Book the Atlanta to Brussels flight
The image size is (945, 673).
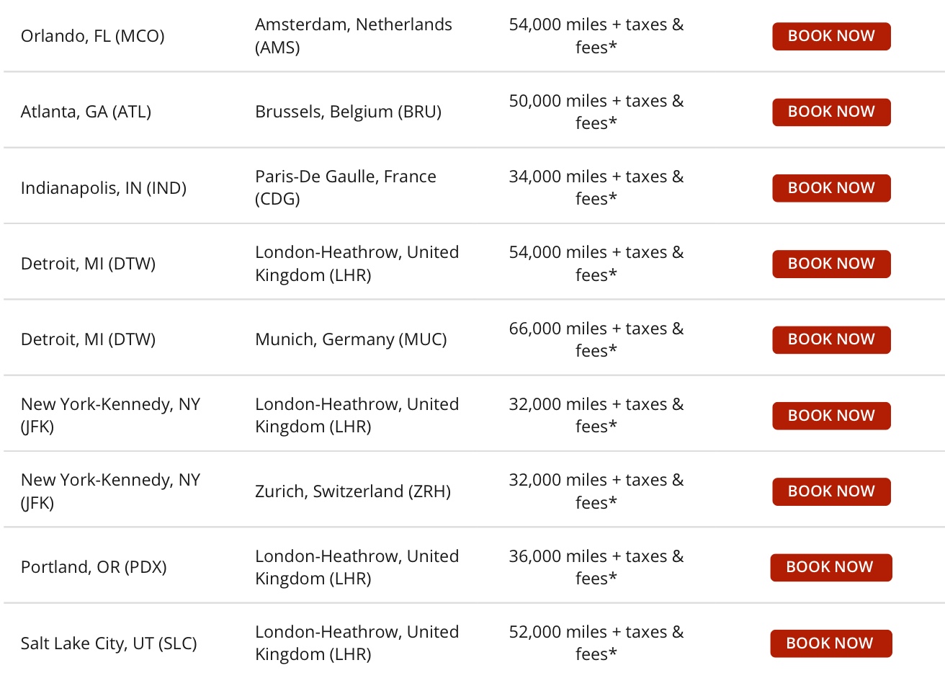831,112
